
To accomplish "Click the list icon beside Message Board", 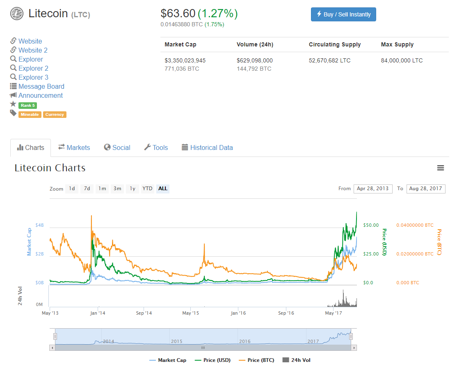I will click(x=13, y=86).
